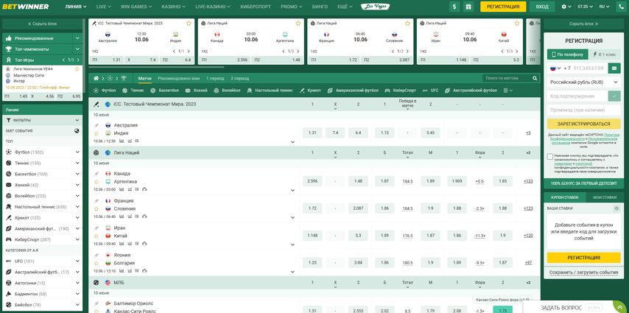
Task: Open ЛИНИЯ menu
Action: tap(76, 7)
